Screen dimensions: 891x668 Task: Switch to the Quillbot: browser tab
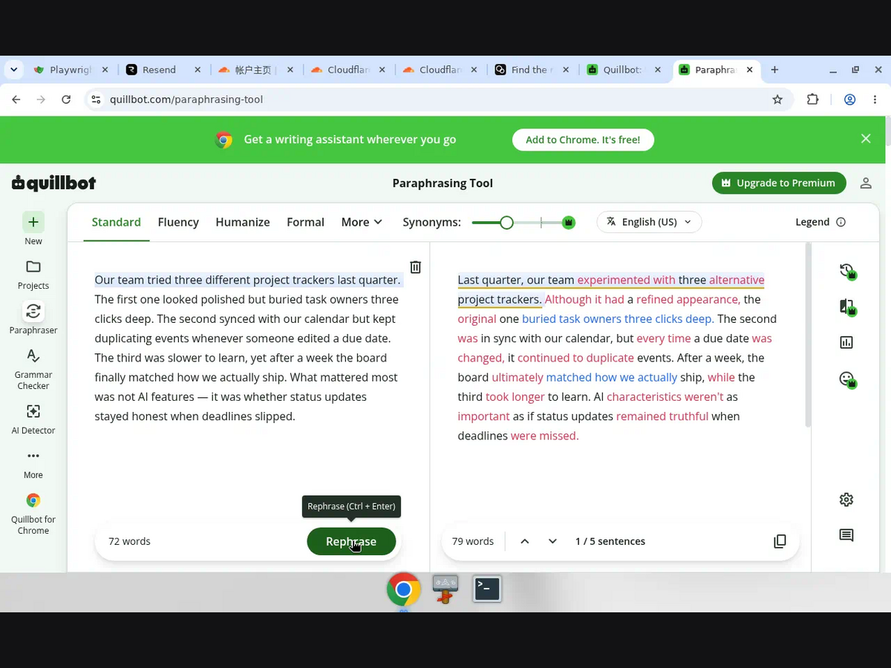coord(624,70)
